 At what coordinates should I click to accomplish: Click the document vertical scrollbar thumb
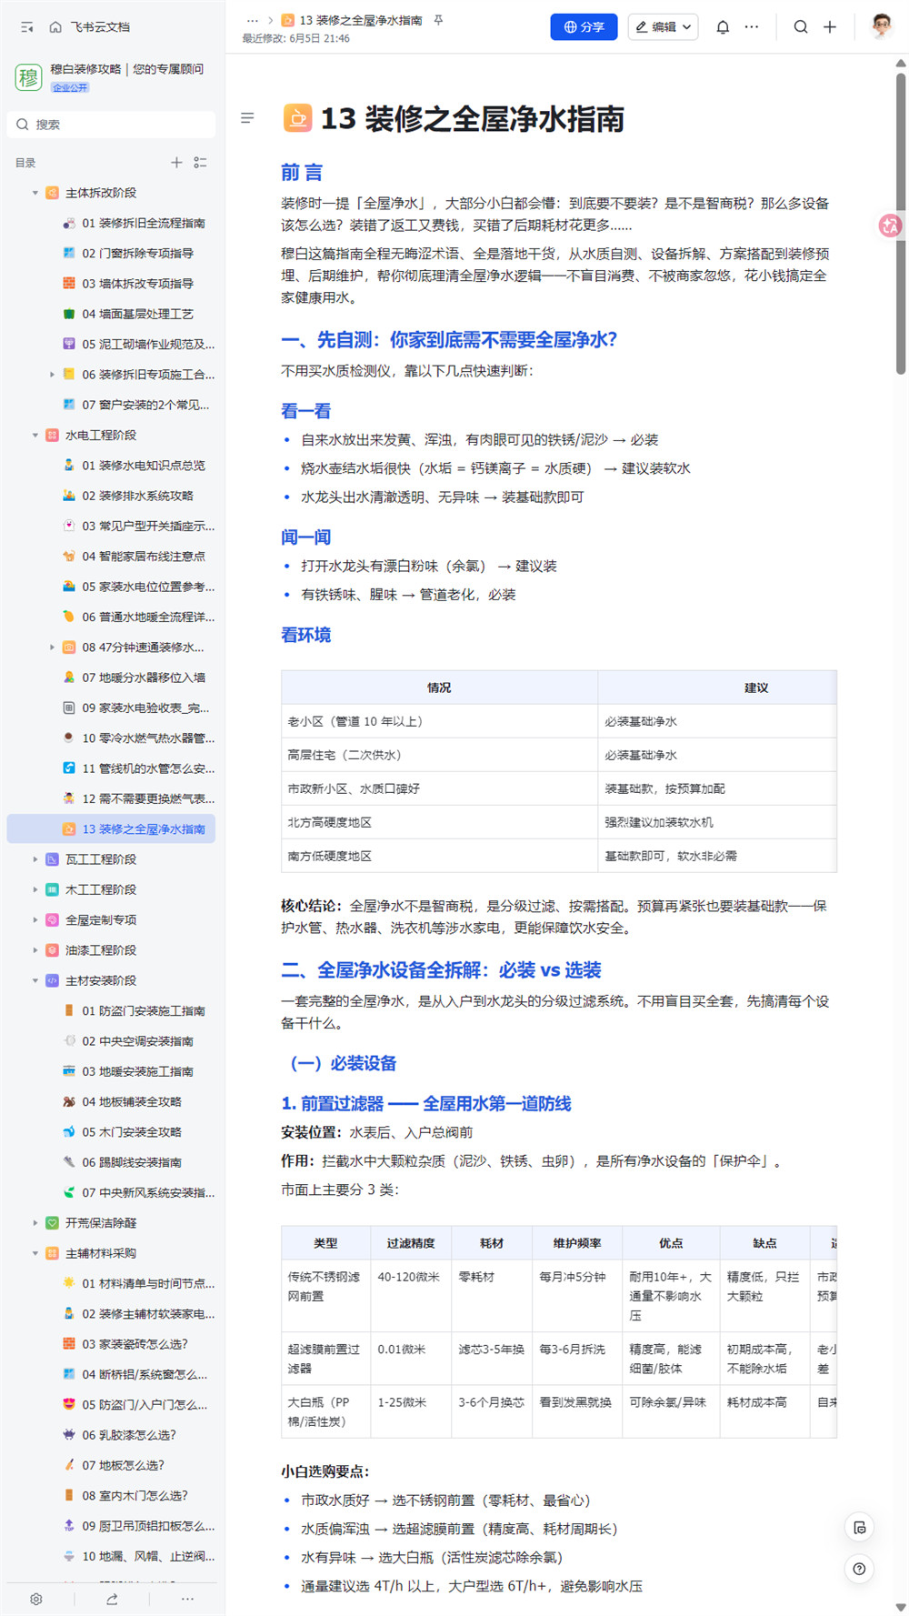pos(901,223)
